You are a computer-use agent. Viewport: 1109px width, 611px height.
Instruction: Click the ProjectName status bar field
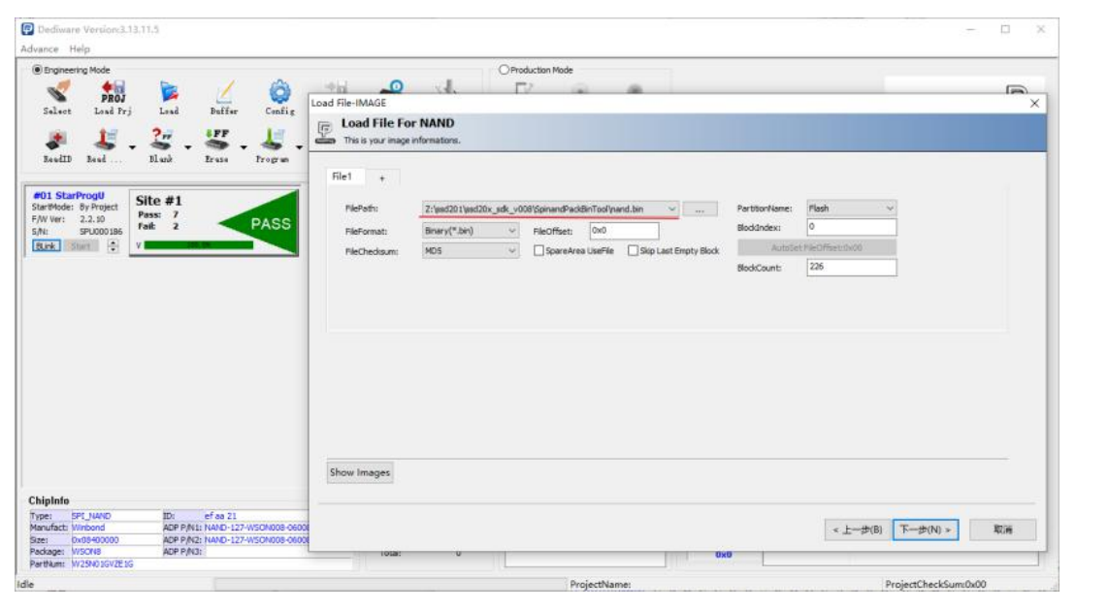pos(600,584)
